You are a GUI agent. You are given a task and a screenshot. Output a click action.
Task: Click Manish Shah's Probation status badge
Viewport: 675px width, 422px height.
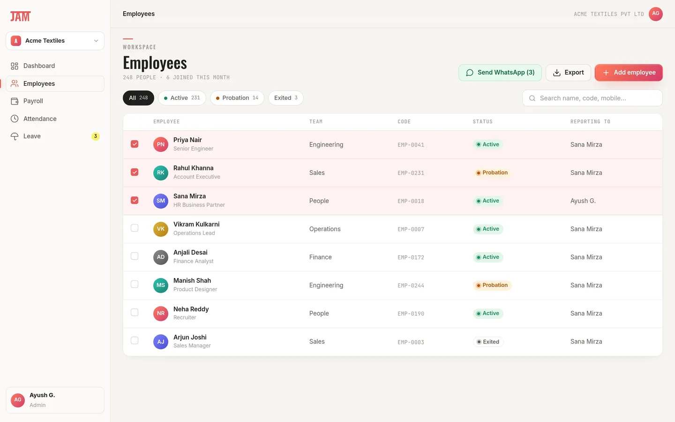click(x=492, y=286)
